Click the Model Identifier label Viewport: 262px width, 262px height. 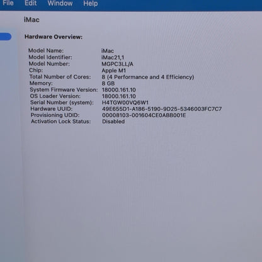pos(50,57)
